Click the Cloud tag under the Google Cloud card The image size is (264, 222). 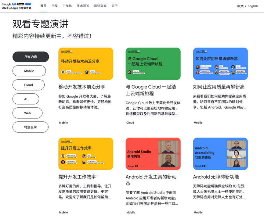130,123
